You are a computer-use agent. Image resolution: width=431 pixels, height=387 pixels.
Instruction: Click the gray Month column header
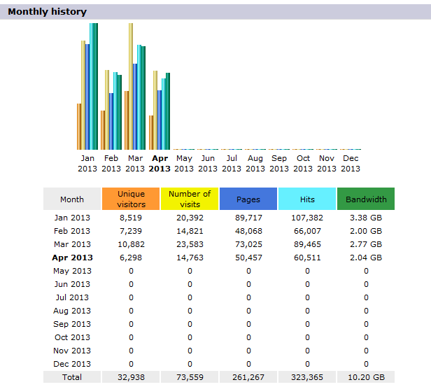(x=72, y=199)
